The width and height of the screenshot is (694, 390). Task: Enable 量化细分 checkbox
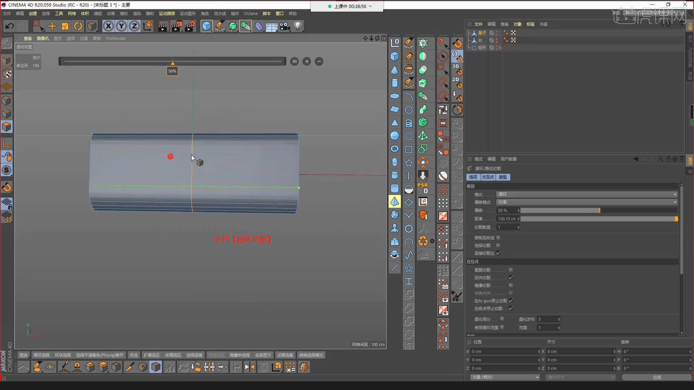(502, 319)
